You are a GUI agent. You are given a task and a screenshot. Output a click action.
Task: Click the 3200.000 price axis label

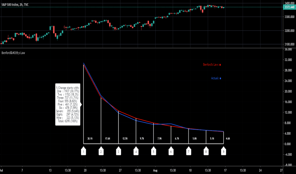pos(289,31)
